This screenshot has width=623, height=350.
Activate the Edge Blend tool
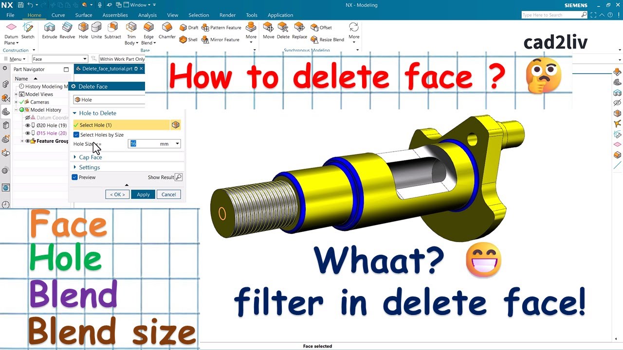(x=148, y=33)
